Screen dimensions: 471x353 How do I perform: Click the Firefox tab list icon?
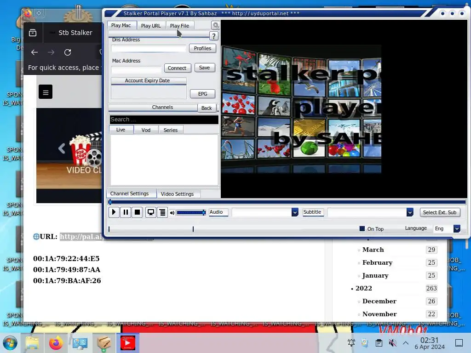[33, 33]
